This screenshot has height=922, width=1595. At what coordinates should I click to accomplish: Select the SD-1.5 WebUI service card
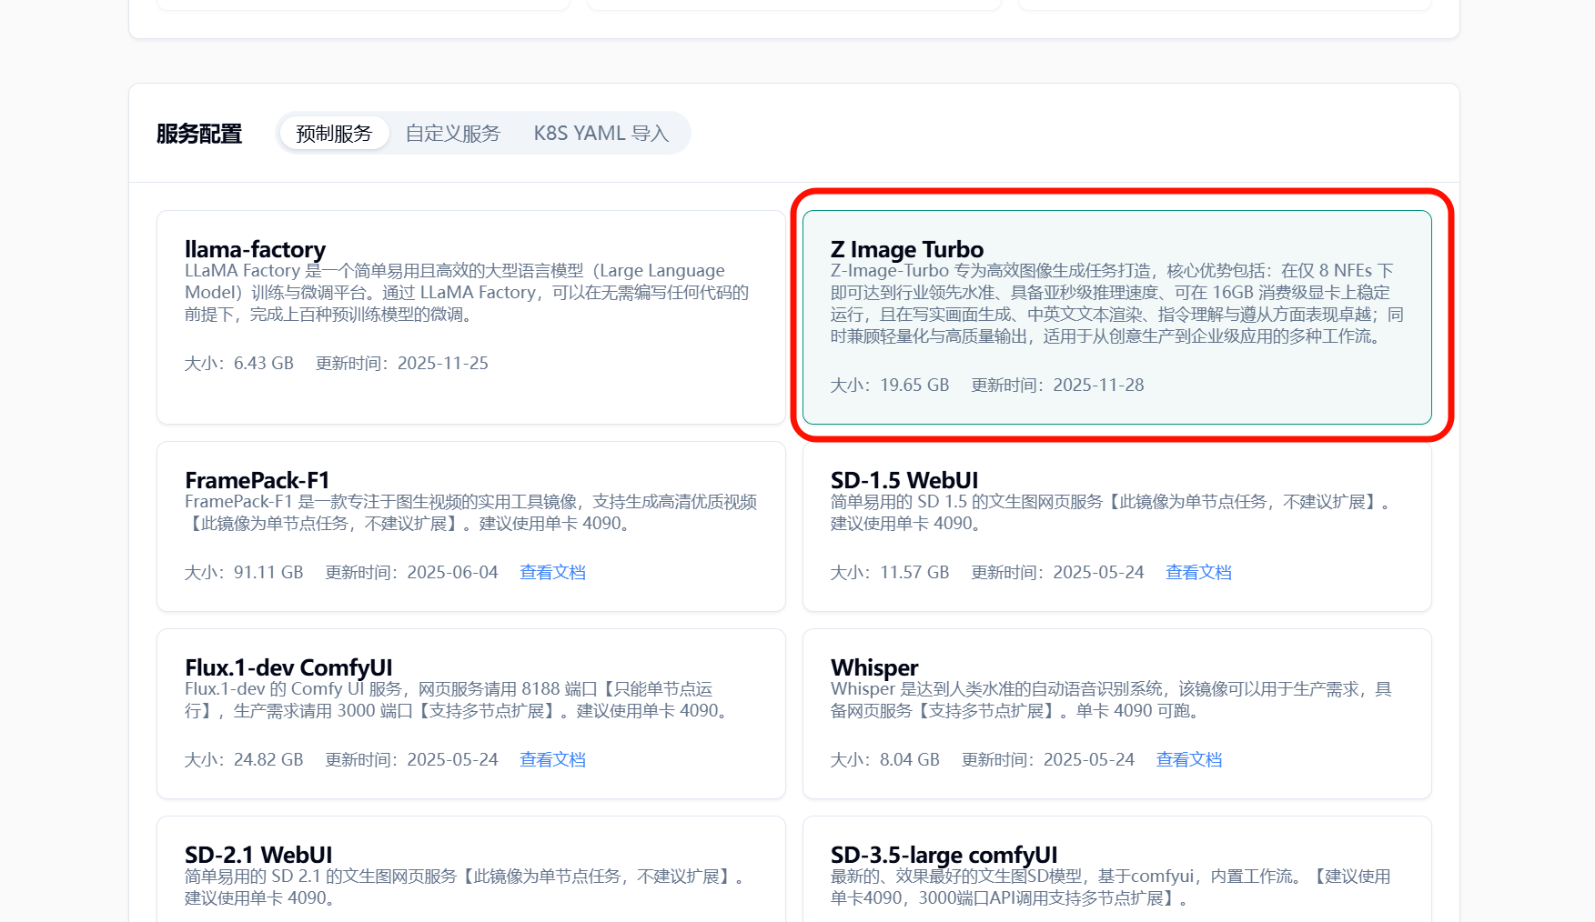1116,526
